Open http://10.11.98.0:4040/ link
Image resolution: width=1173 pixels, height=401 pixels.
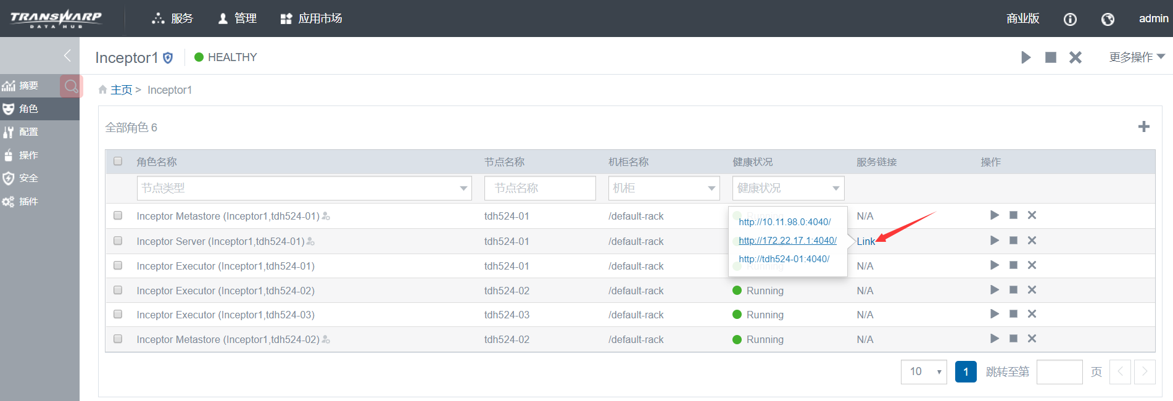[784, 222]
